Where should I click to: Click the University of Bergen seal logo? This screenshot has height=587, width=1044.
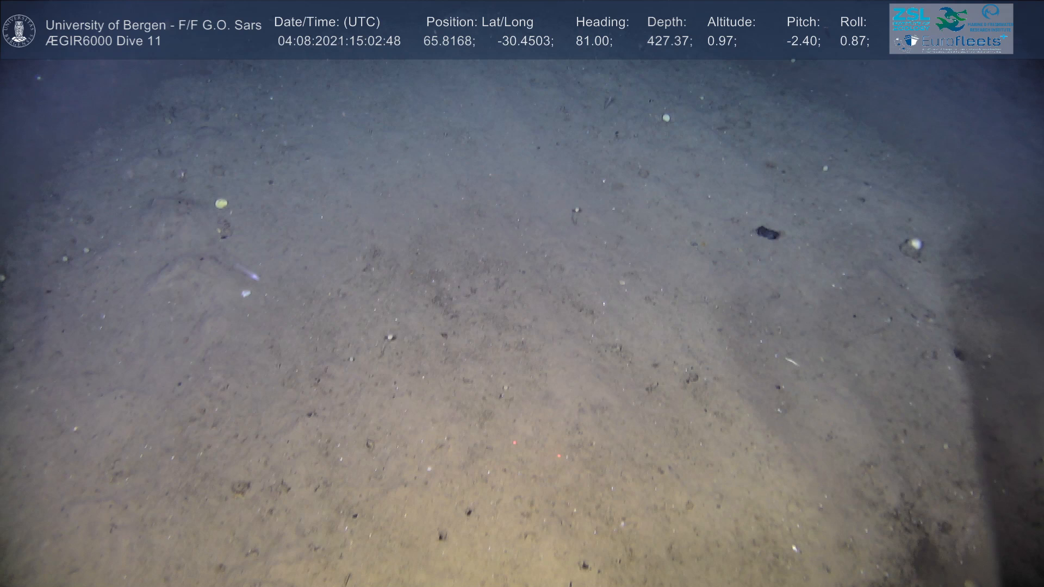[19, 30]
